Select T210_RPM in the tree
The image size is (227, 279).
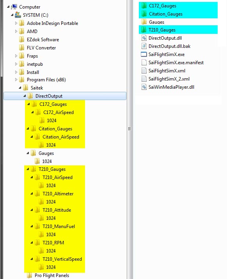point(53,243)
